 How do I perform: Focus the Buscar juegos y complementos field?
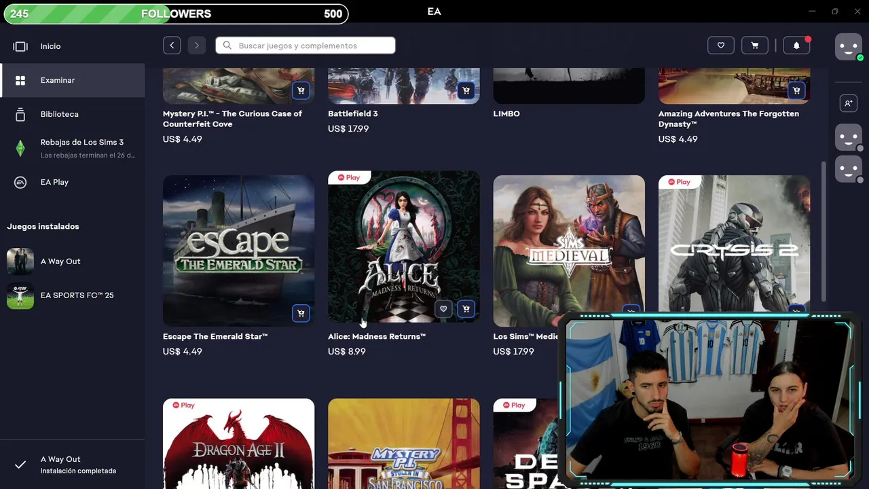pyautogui.click(x=306, y=46)
